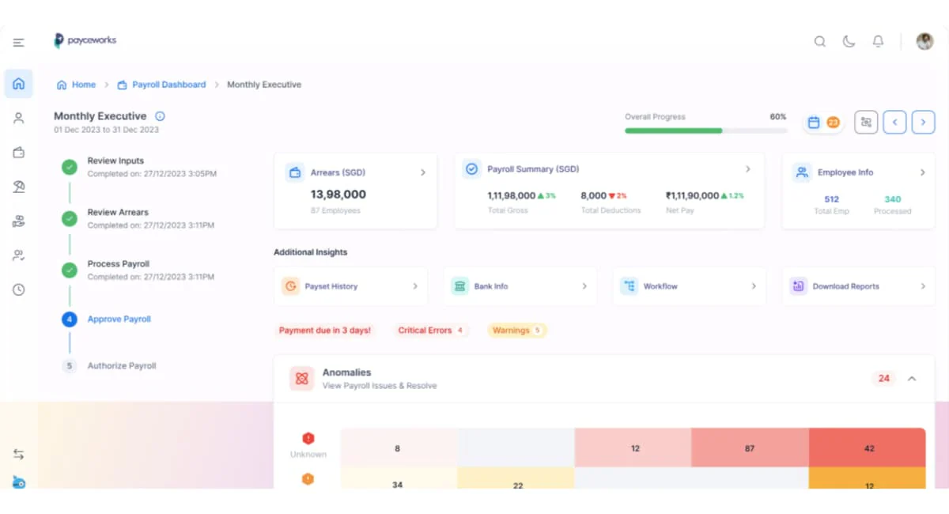The image size is (949, 514).
Task: Click info icon beside Monthly Executive
Action: (160, 116)
